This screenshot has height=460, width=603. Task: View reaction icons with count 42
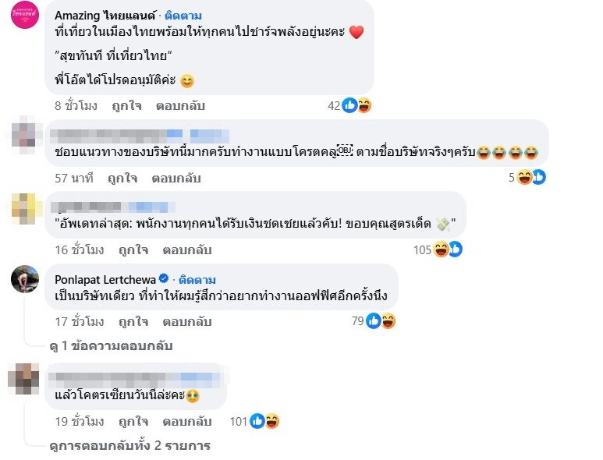coord(356,105)
